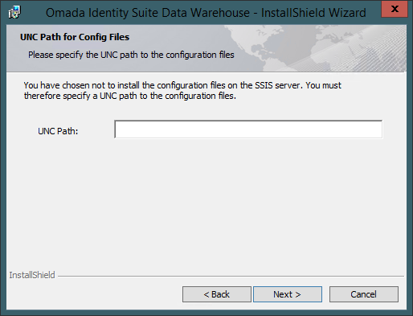
Task: Click the 'therefore specify a UNC path' line
Action: pyautogui.click(x=130, y=96)
